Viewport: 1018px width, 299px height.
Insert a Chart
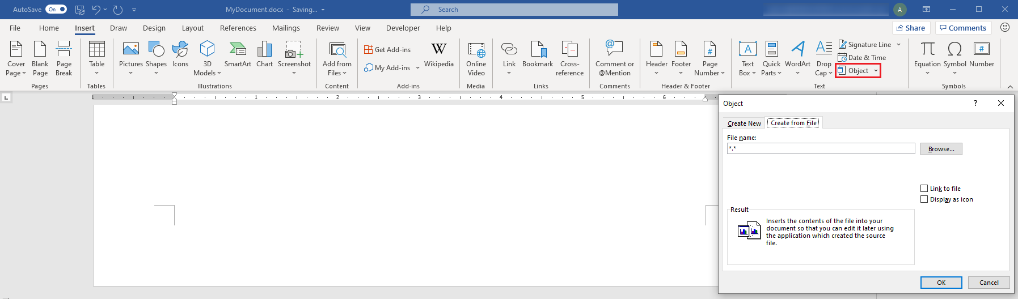pos(264,55)
